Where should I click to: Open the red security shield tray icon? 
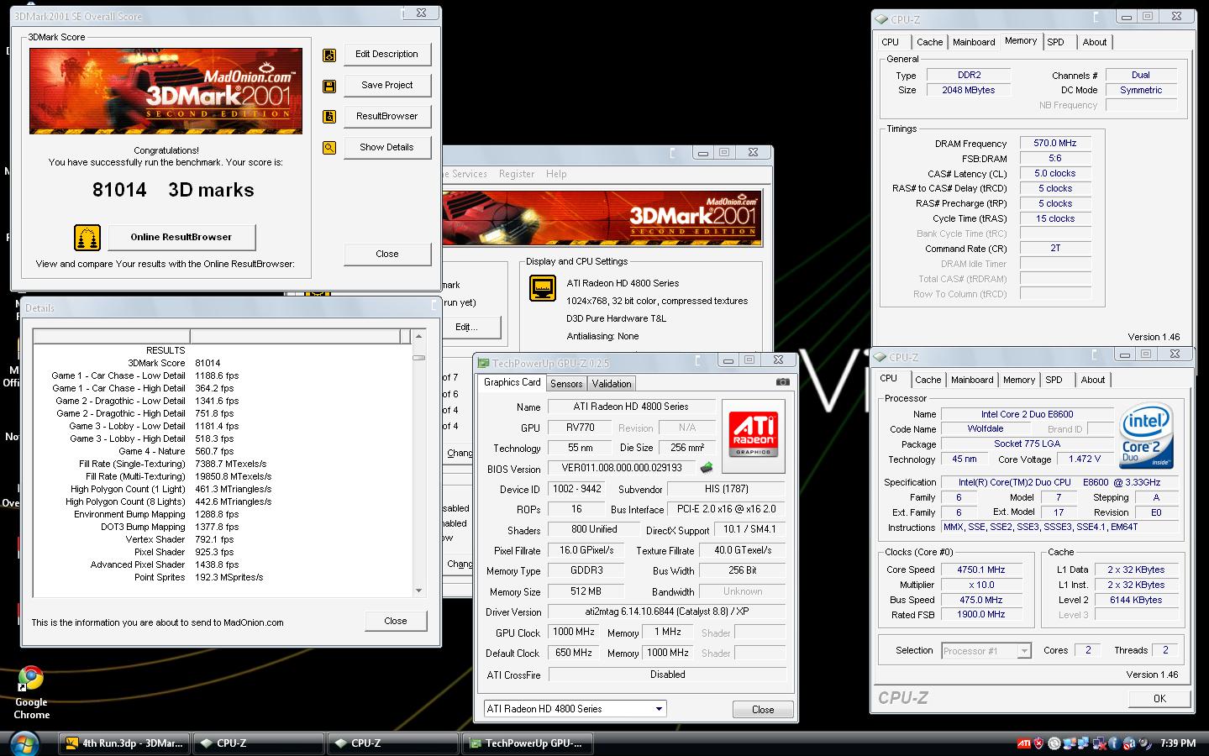click(x=1038, y=743)
